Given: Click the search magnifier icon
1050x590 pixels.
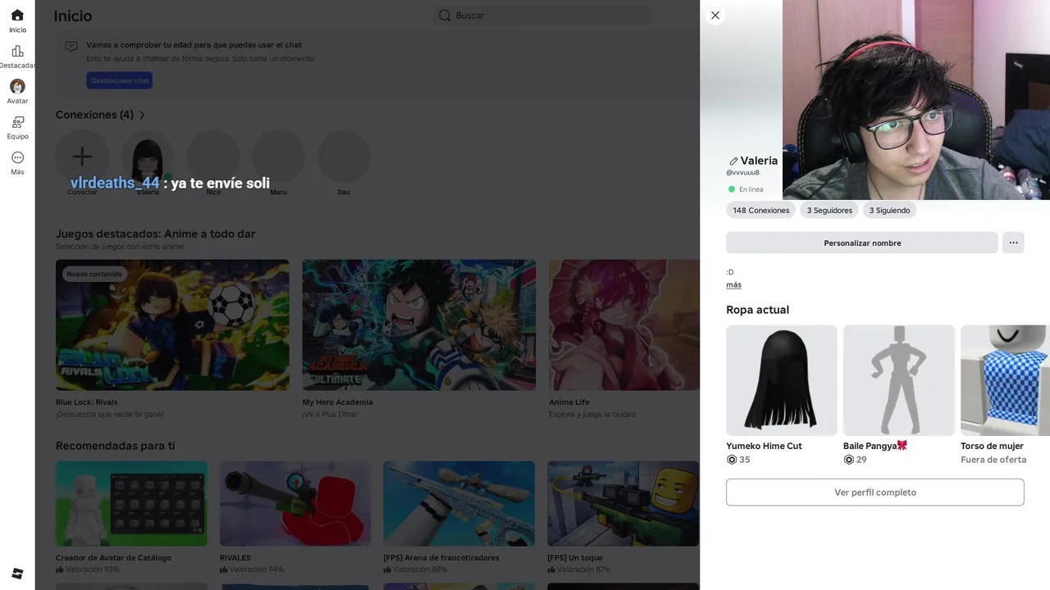Looking at the screenshot, I should (445, 16).
